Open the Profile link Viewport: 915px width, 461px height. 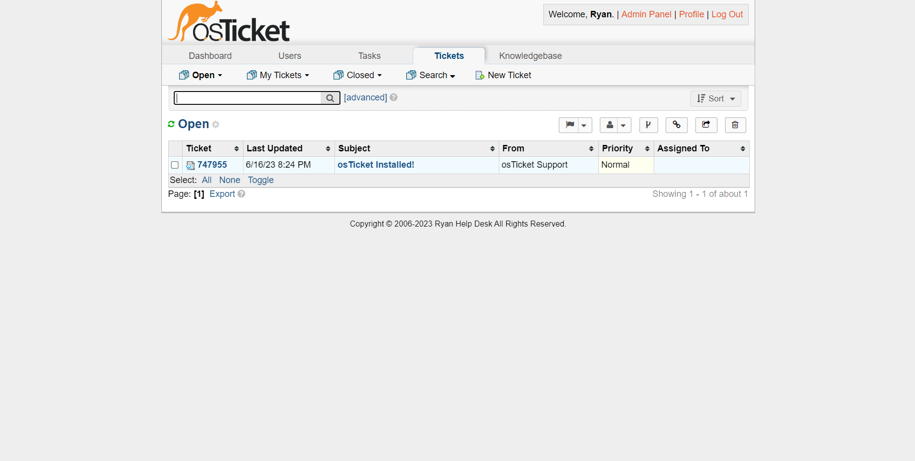click(x=691, y=14)
